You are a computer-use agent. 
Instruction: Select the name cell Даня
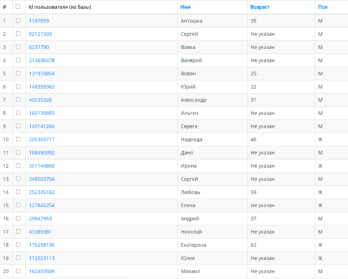(x=187, y=153)
